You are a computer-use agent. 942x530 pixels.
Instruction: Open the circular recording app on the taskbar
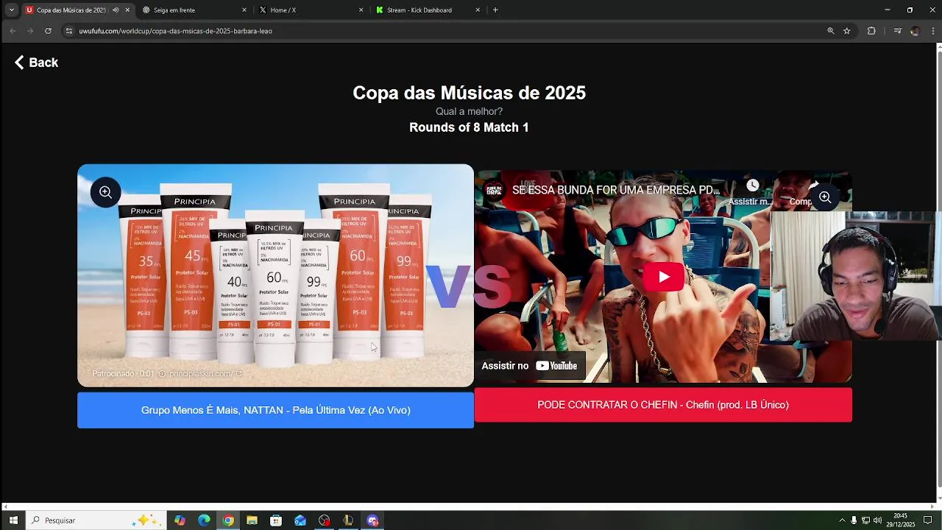coord(325,520)
